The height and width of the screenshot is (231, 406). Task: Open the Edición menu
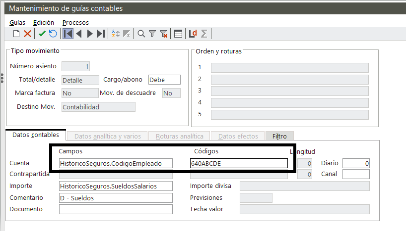point(44,22)
